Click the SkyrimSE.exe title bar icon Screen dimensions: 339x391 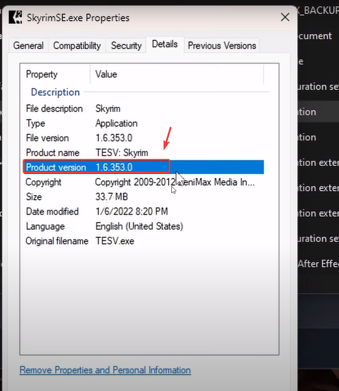15,18
